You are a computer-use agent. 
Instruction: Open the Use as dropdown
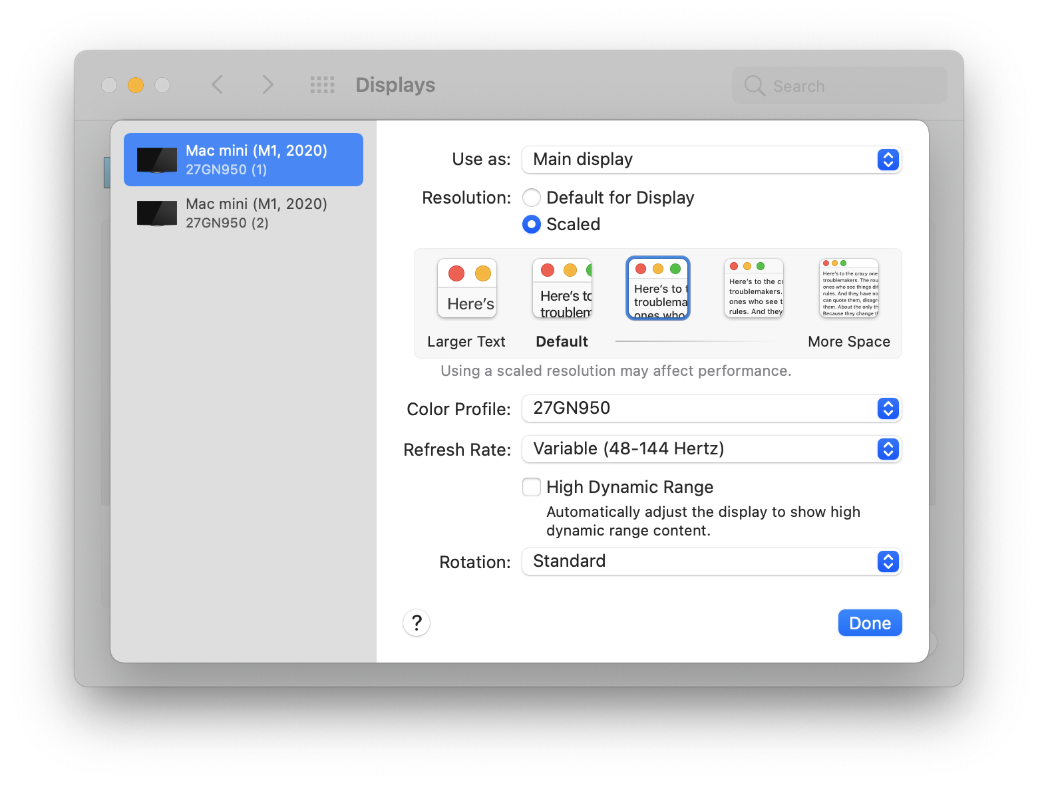click(x=711, y=160)
